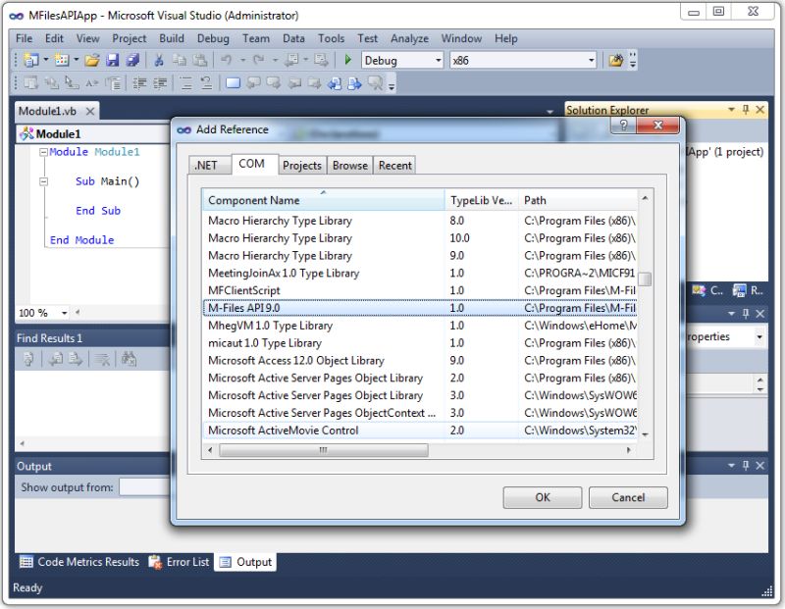Click the Cut scissors icon
This screenshot has height=609, width=785.
pos(159,61)
